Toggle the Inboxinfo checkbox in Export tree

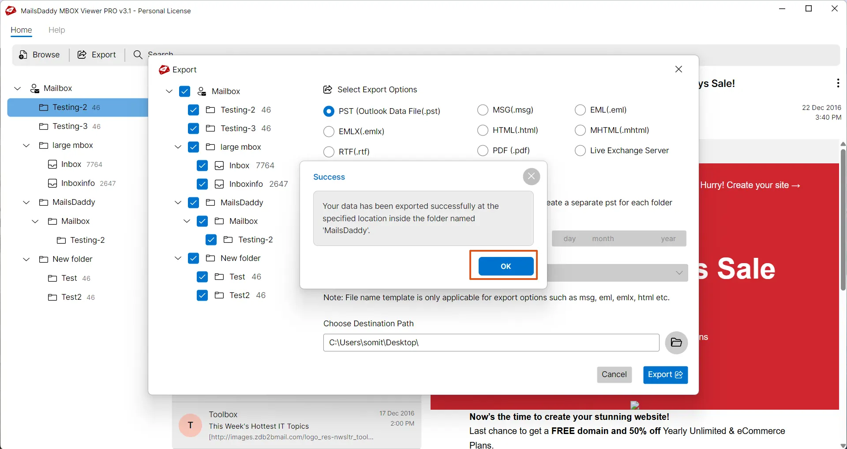[202, 184]
